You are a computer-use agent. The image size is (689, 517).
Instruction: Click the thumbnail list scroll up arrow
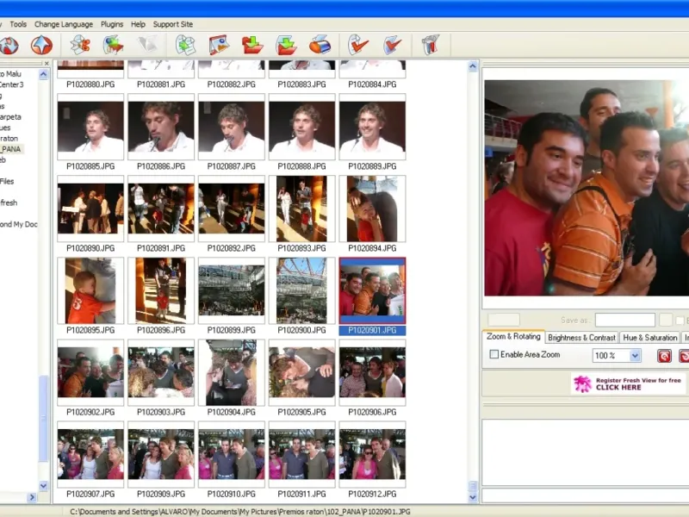473,67
